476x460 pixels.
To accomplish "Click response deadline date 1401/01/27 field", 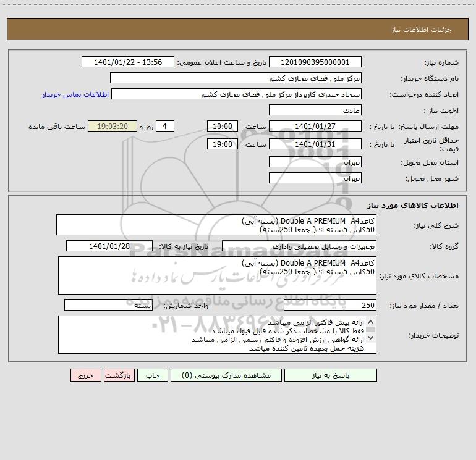I will 315,126.
